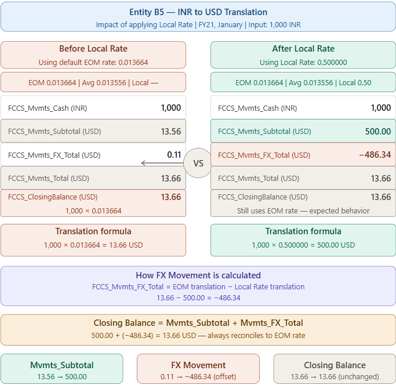
Task: Select 'FCCS_Mvmts_Cash (INR)' label under Before Local Rate
Action: 48,108
